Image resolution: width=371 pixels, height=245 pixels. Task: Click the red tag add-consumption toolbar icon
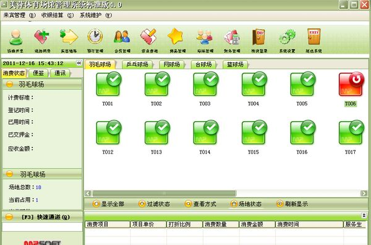pos(42,37)
